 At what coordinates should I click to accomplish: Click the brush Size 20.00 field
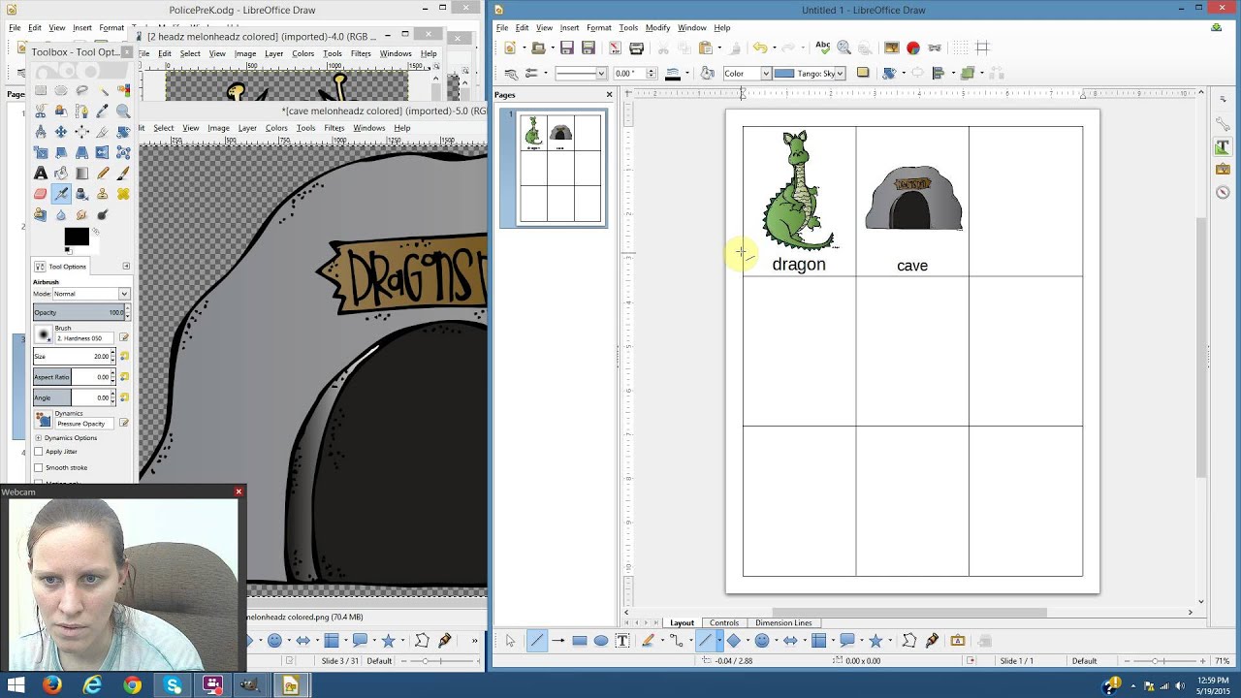[x=75, y=357]
